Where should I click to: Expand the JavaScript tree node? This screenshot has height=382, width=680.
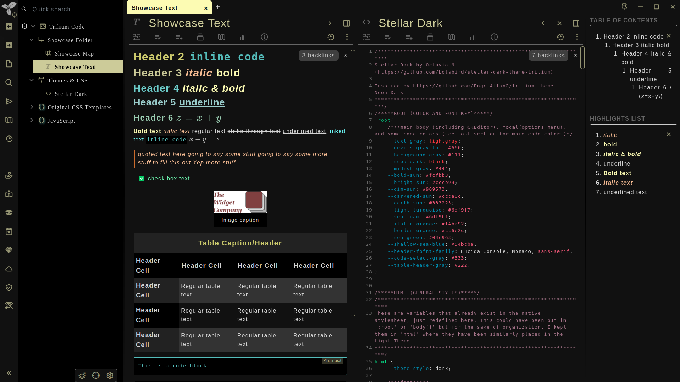click(x=32, y=120)
